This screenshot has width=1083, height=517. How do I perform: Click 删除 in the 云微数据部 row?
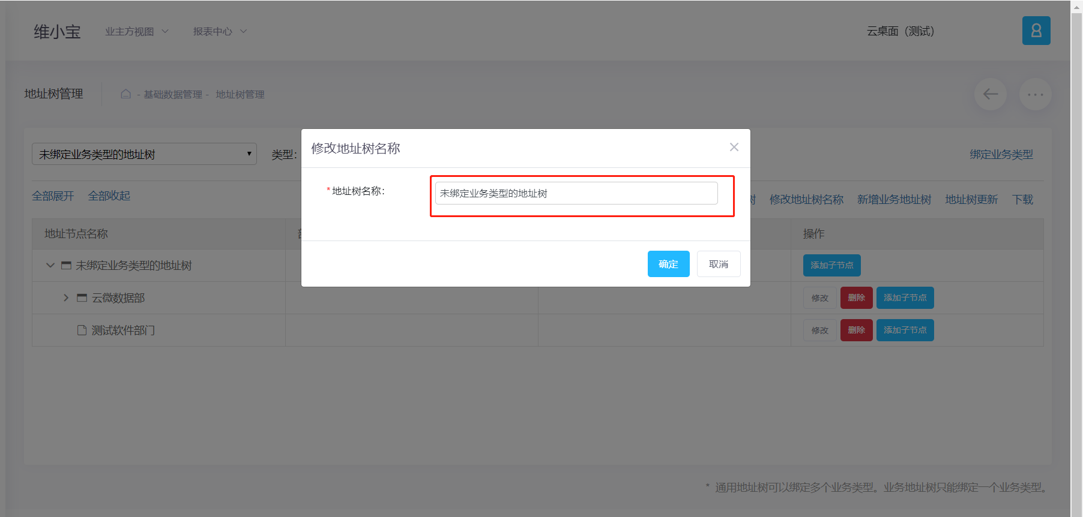click(x=857, y=297)
